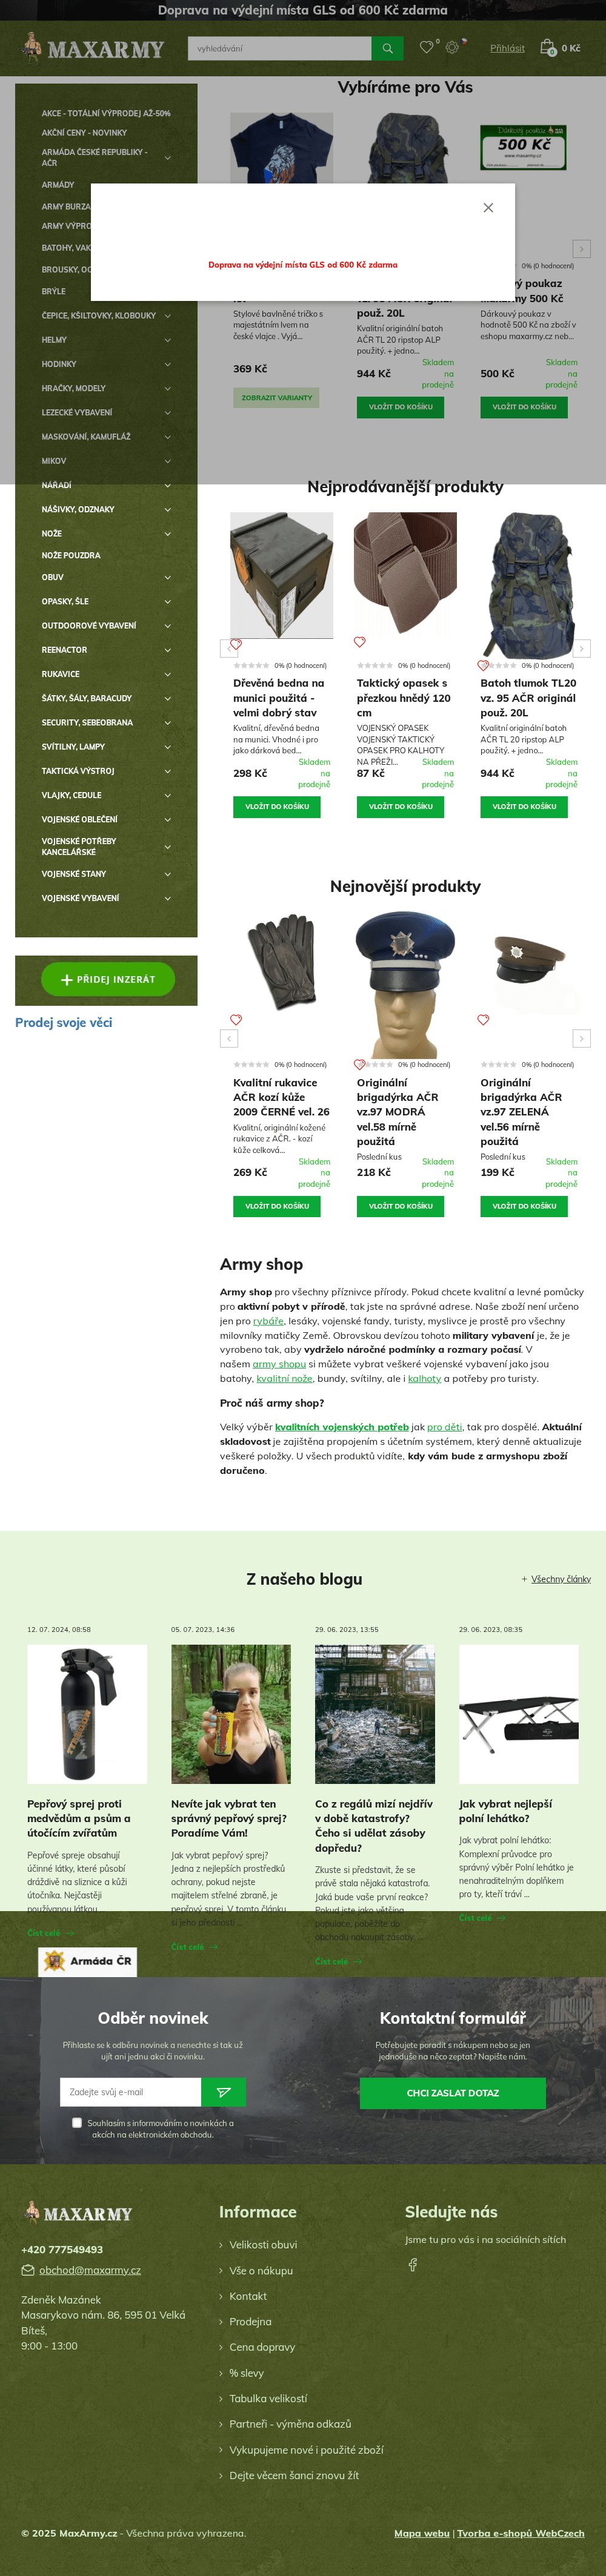Screen dimensions: 606x2576
Task: Expand the OBUV category submenu
Action: [x=167, y=577]
